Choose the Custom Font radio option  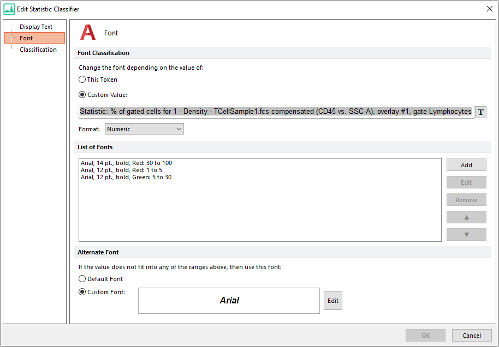[82, 292]
